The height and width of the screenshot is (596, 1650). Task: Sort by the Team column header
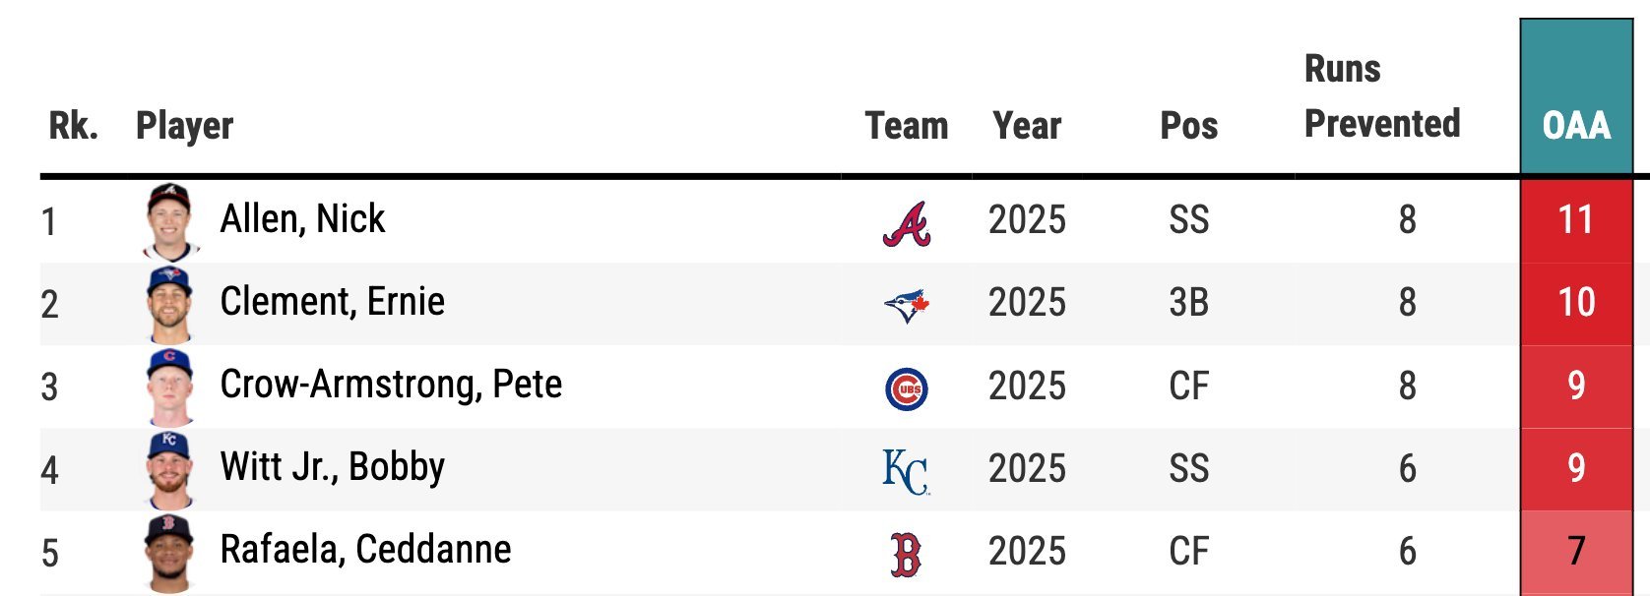tap(906, 125)
